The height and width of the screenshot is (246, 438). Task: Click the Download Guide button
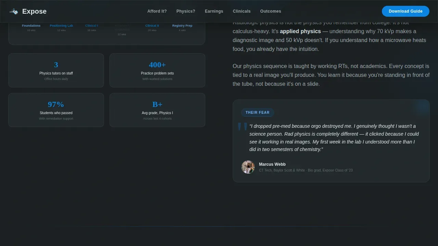405,11
